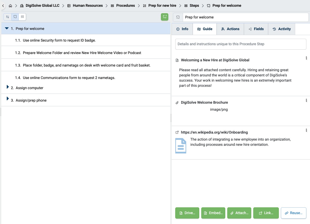This screenshot has height=224, width=310.
Task: Go to Steps breadcrumb
Action: pos(192,6)
